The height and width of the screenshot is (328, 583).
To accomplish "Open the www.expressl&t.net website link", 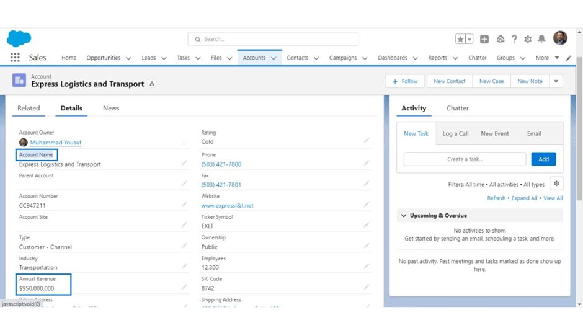I will [x=227, y=206].
